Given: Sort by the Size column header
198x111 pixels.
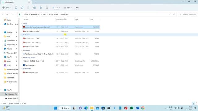Looking at the screenshot, I should (x=92, y=20).
